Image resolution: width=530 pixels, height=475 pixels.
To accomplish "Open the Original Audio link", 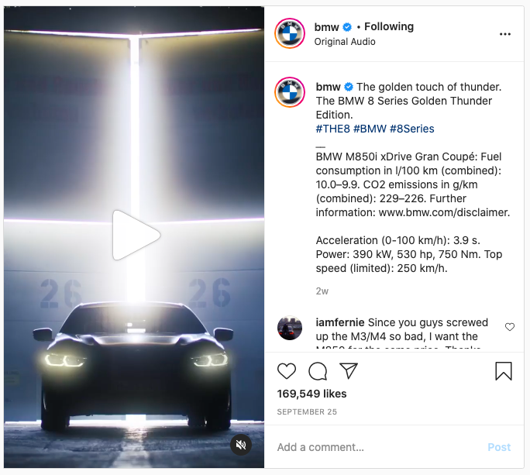I will coord(345,42).
